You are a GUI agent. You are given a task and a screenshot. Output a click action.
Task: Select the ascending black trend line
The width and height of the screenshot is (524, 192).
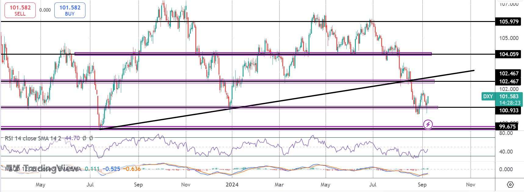(287, 100)
